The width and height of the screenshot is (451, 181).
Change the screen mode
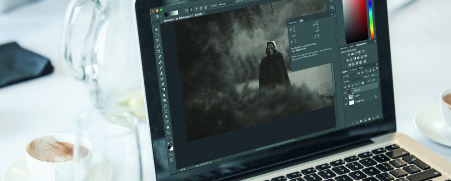point(172,160)
